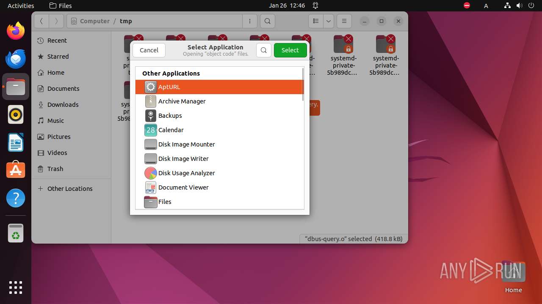Open LibreOffice Writer from the dock

click(16, 142)
